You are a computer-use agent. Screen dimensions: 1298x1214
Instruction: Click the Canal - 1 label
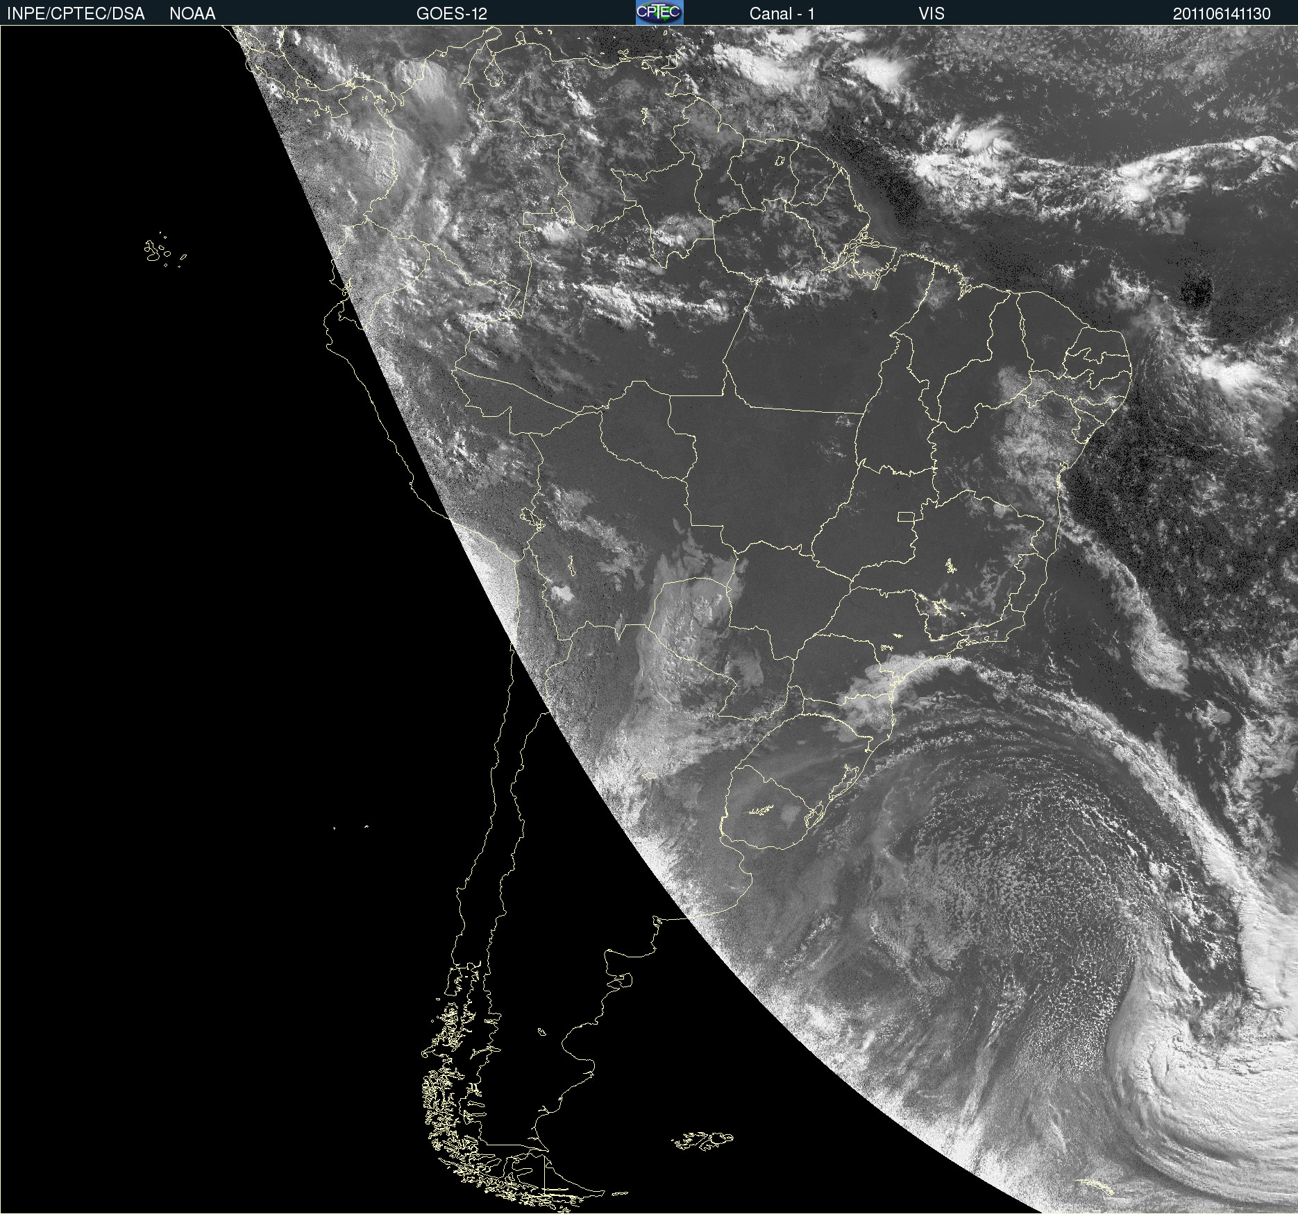pos(782,14)
